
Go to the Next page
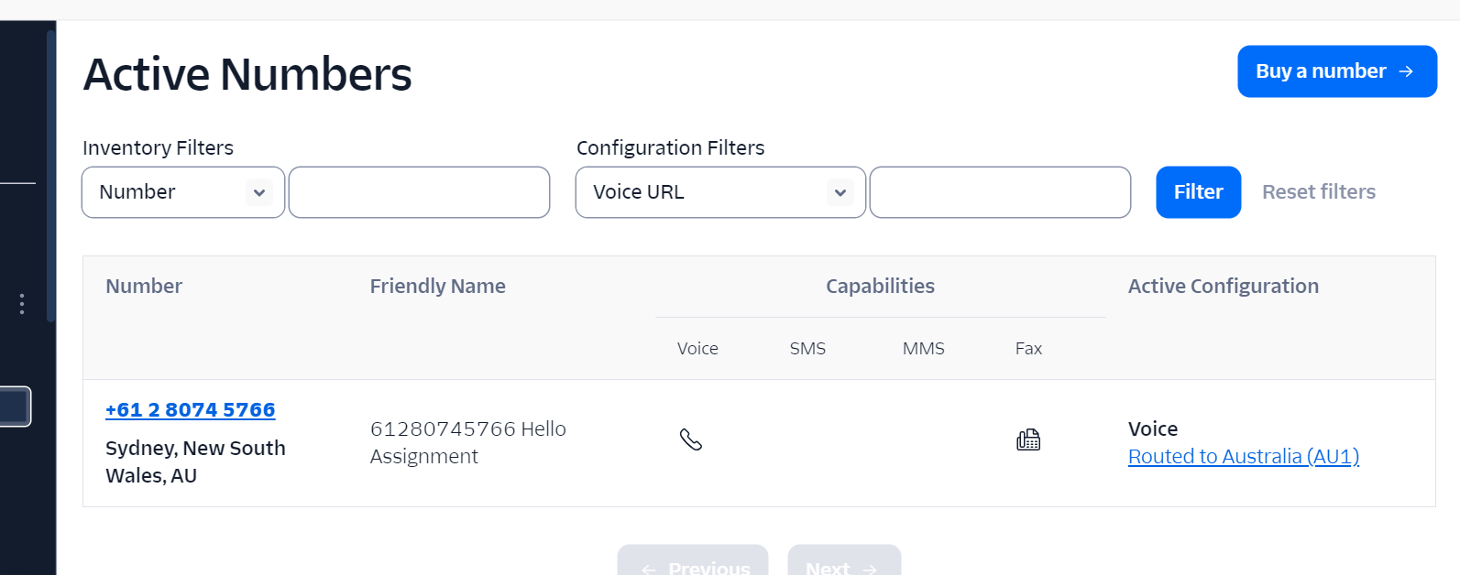coord(843,565)
